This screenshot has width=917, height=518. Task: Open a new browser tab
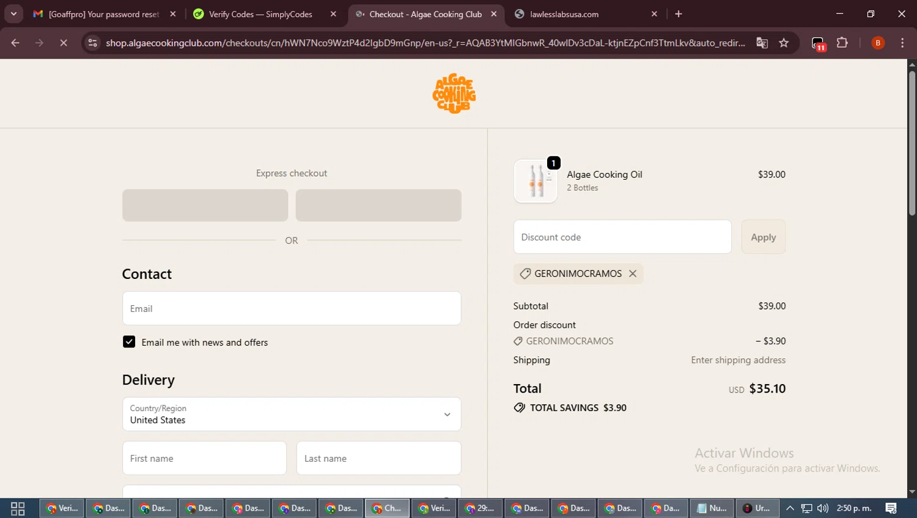(x=679, y=14)
